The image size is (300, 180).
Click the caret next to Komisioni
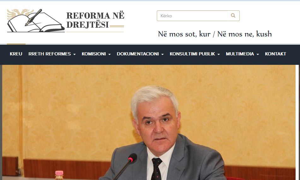click(x=109, y=54)
